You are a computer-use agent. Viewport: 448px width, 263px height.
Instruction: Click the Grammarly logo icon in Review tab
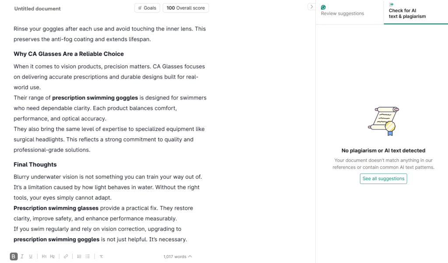323,7
